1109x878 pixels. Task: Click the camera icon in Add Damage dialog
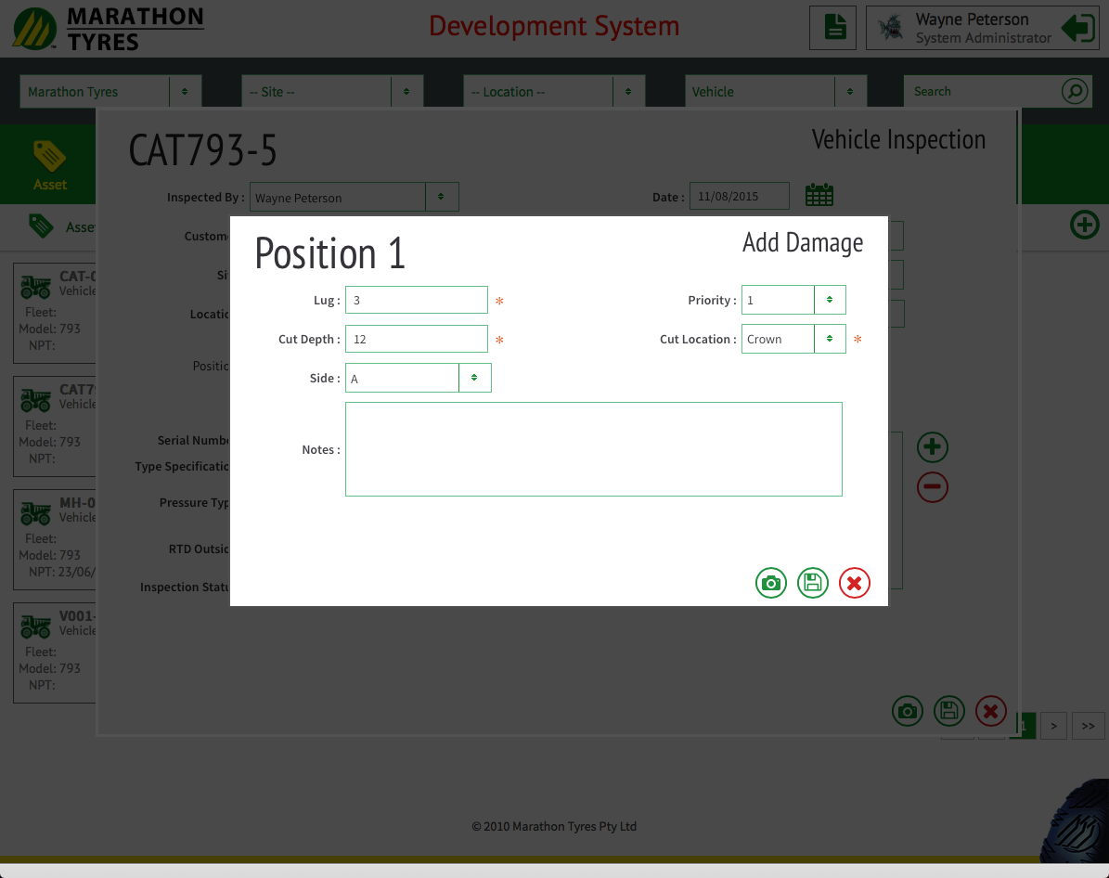(770, 583)
